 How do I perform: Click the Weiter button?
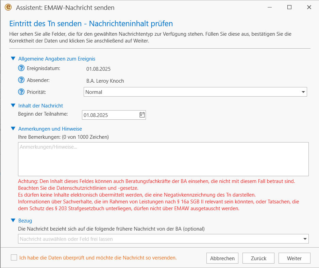click(294, 258)
